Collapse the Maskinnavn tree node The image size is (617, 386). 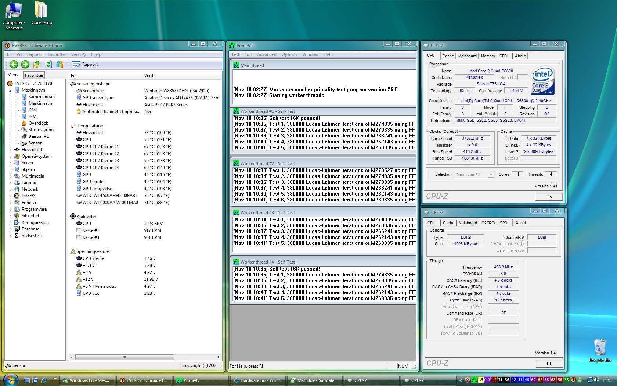point(10,90)
